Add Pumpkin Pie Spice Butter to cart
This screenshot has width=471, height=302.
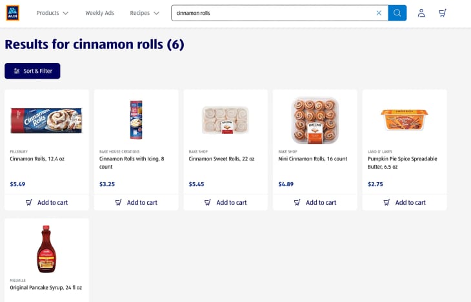point(405,202)
